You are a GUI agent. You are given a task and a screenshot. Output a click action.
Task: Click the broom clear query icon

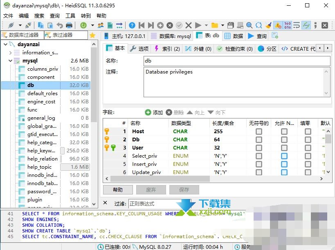(268, 25)
